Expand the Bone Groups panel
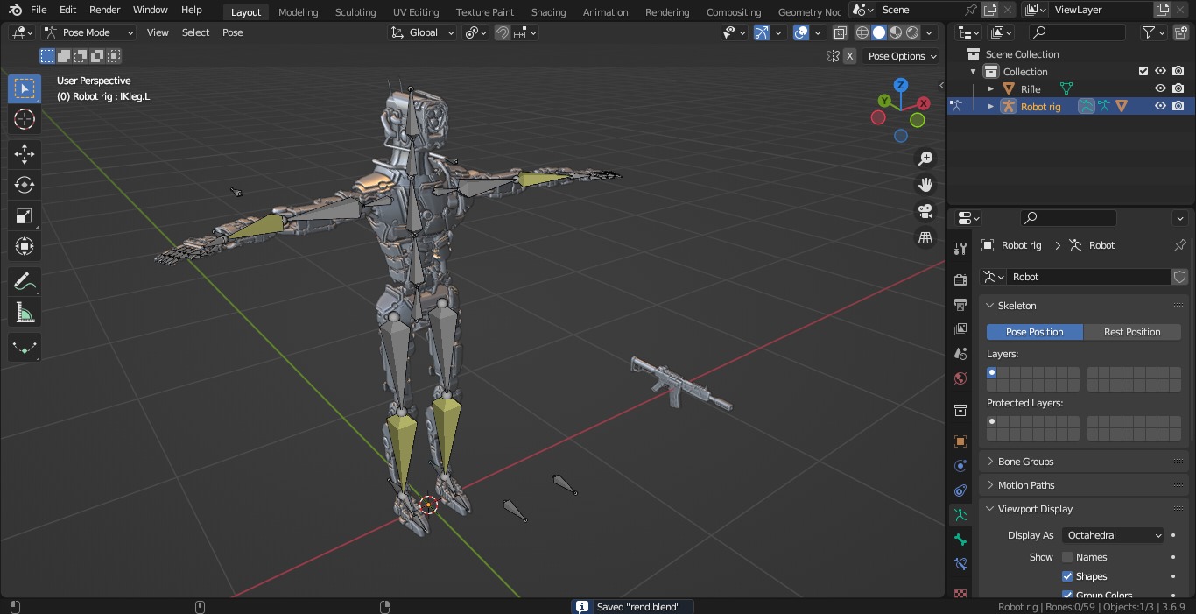Viewport: 1196px width, 614px height. pos(1025,462)
